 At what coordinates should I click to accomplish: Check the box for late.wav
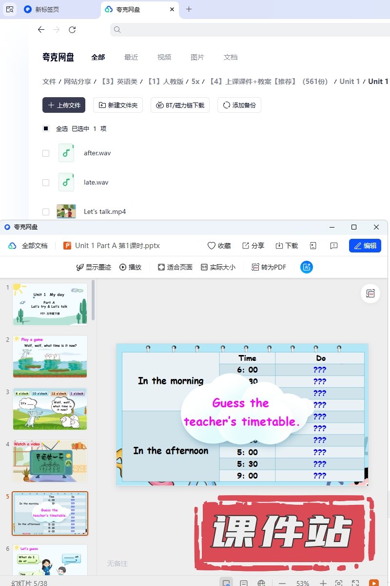point(46,182)
